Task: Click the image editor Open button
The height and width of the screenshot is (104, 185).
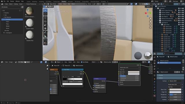Action: 27,62
